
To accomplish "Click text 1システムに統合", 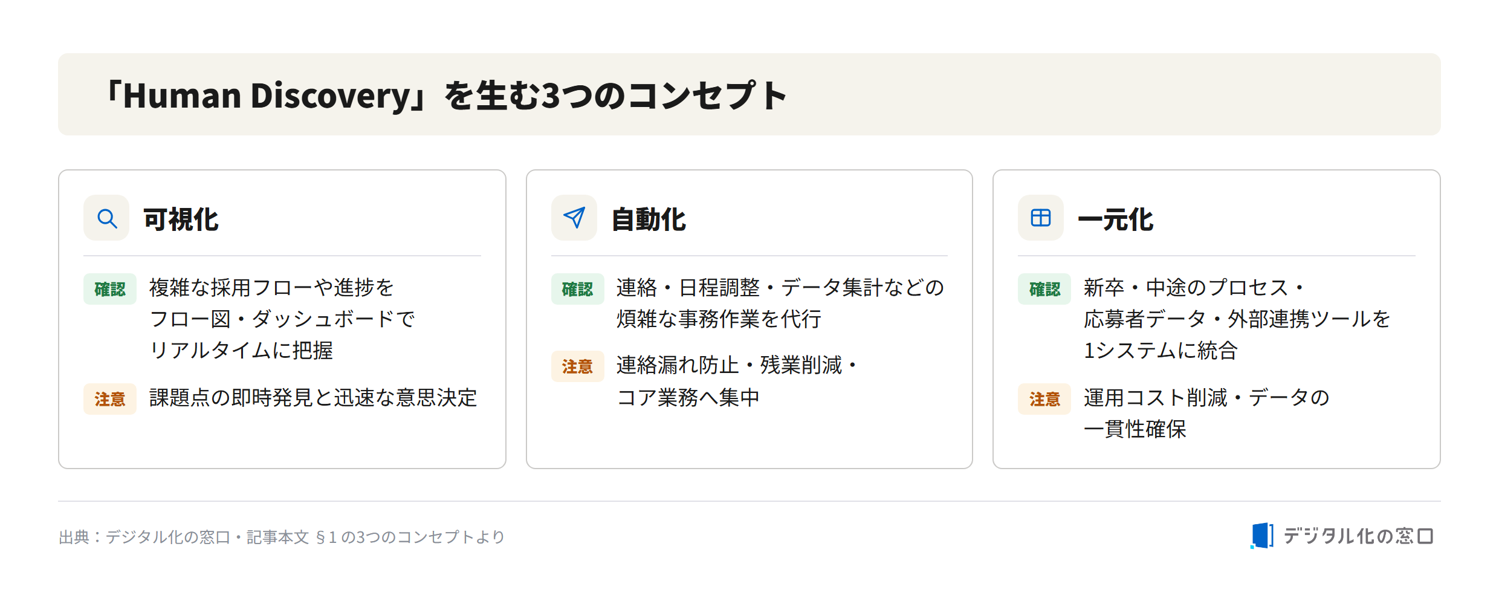I will coord(1161,351).
